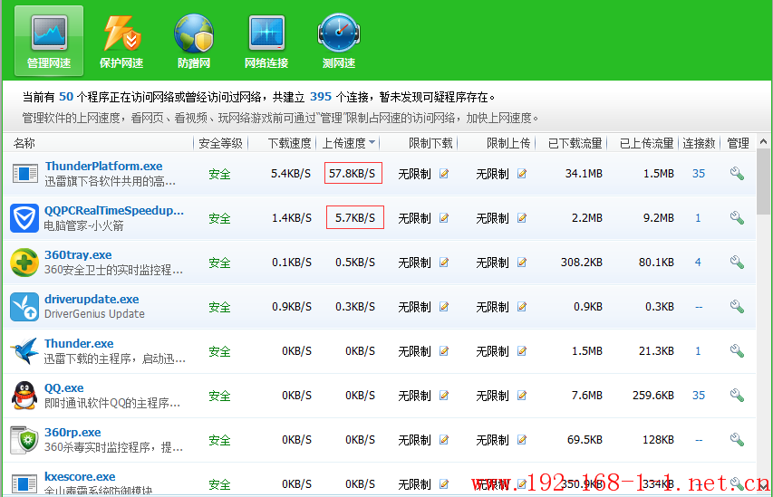Edit download limit for Thunder.exe
The width and height of the screenshot is (773, 497).
(444, 350)
